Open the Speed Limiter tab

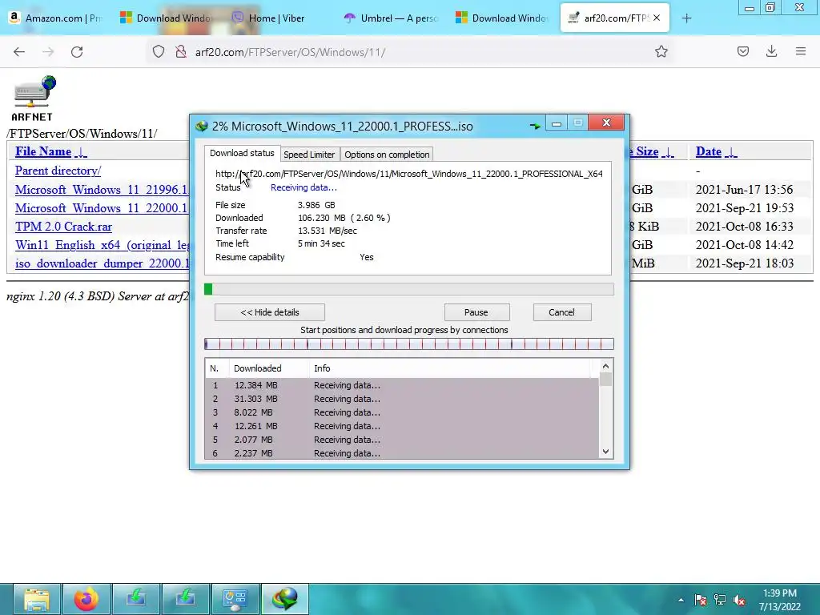(309, 155)
